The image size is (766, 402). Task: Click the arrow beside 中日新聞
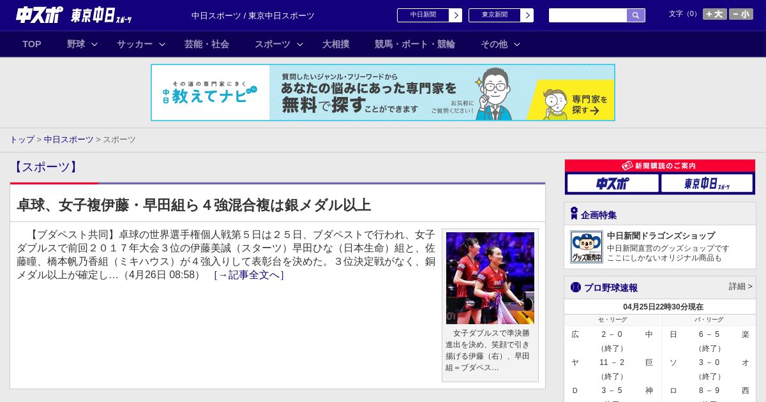click(456, 15)
